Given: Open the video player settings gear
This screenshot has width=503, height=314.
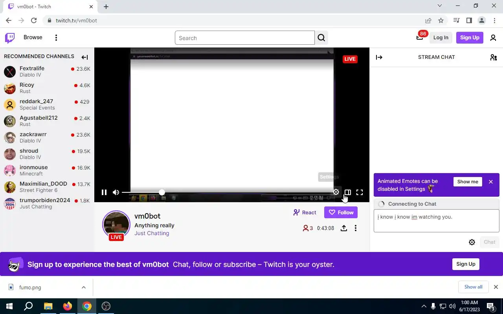Looking at the screenshot, I should (336, 192).
